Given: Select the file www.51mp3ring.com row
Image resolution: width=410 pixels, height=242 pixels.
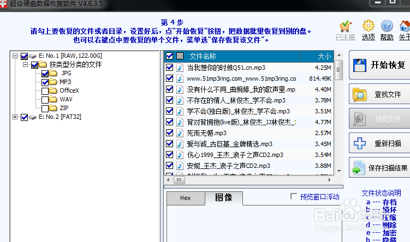Looking at the screenshot, I should 249,78.
